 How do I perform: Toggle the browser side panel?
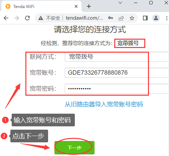click(x=145, y=18)
